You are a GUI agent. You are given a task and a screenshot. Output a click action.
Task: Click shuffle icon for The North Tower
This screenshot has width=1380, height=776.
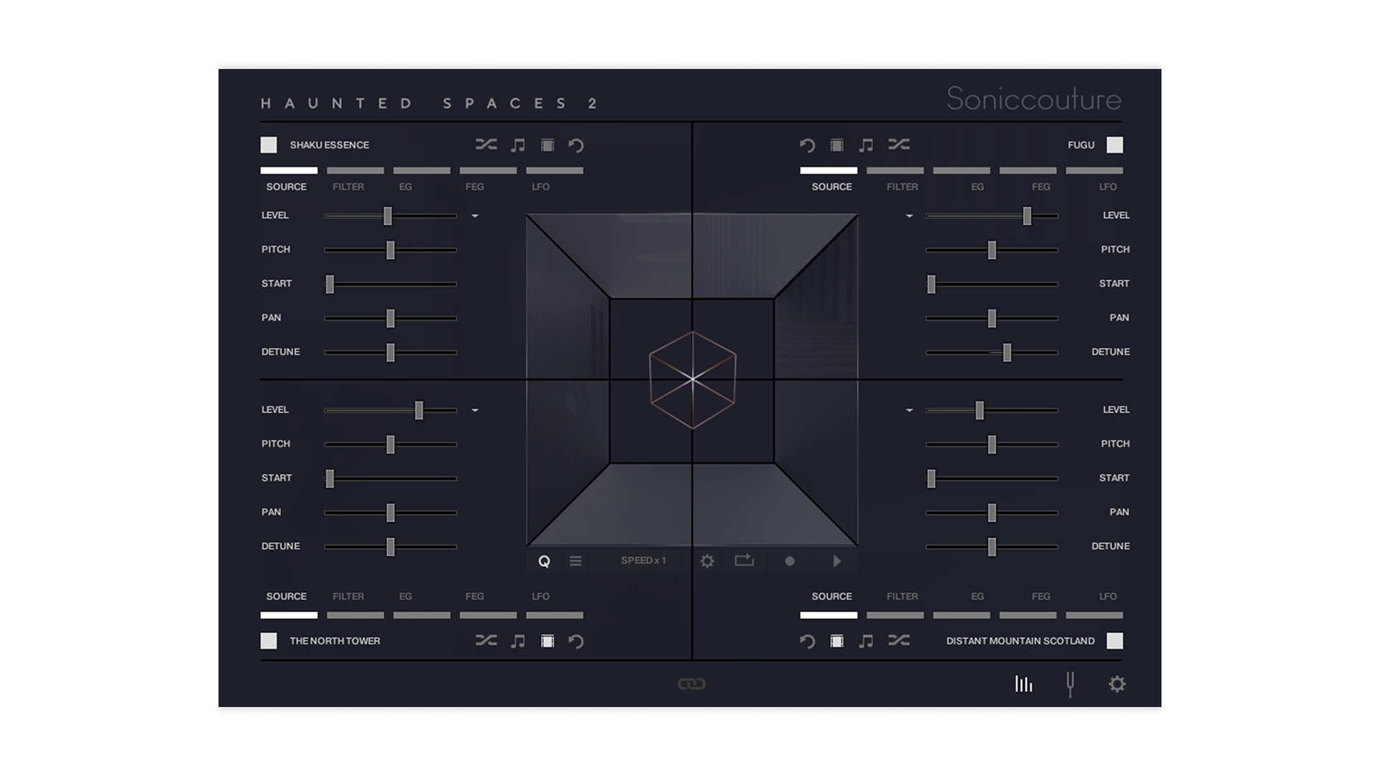[486, 641]
